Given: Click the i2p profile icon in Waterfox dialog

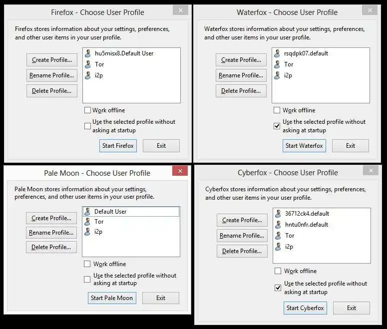Looking at the screenshot, I should coord(277,75).
